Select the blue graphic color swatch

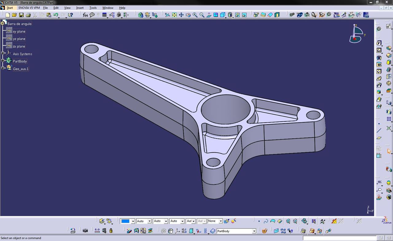125,221
